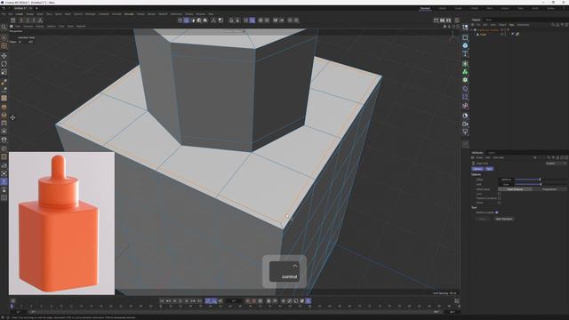Image resolution: width=569 pixels, height=320 pixels.
Task: Click the Object Manager search icon
Action: pos(553,25)
